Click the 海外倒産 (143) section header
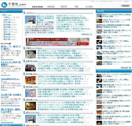The height and width of the screenshot is (126, 132). [31, 100]
